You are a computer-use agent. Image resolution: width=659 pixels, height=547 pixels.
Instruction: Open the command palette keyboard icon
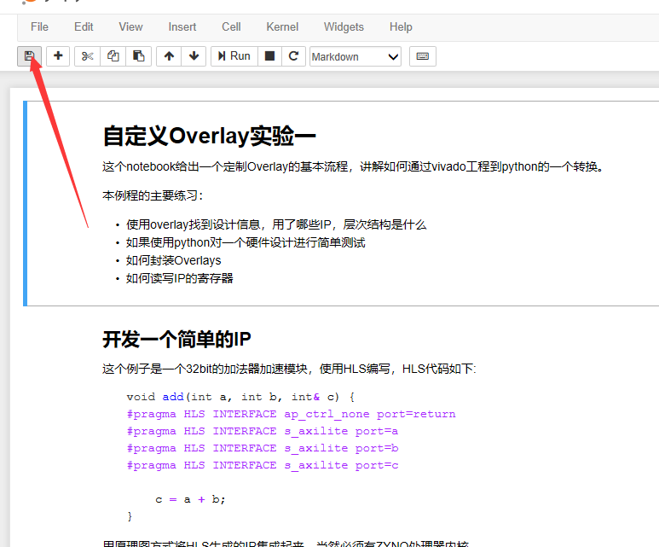tap(422, 56)
